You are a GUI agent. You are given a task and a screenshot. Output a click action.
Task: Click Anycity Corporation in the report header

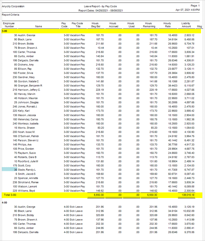[13, 6]
